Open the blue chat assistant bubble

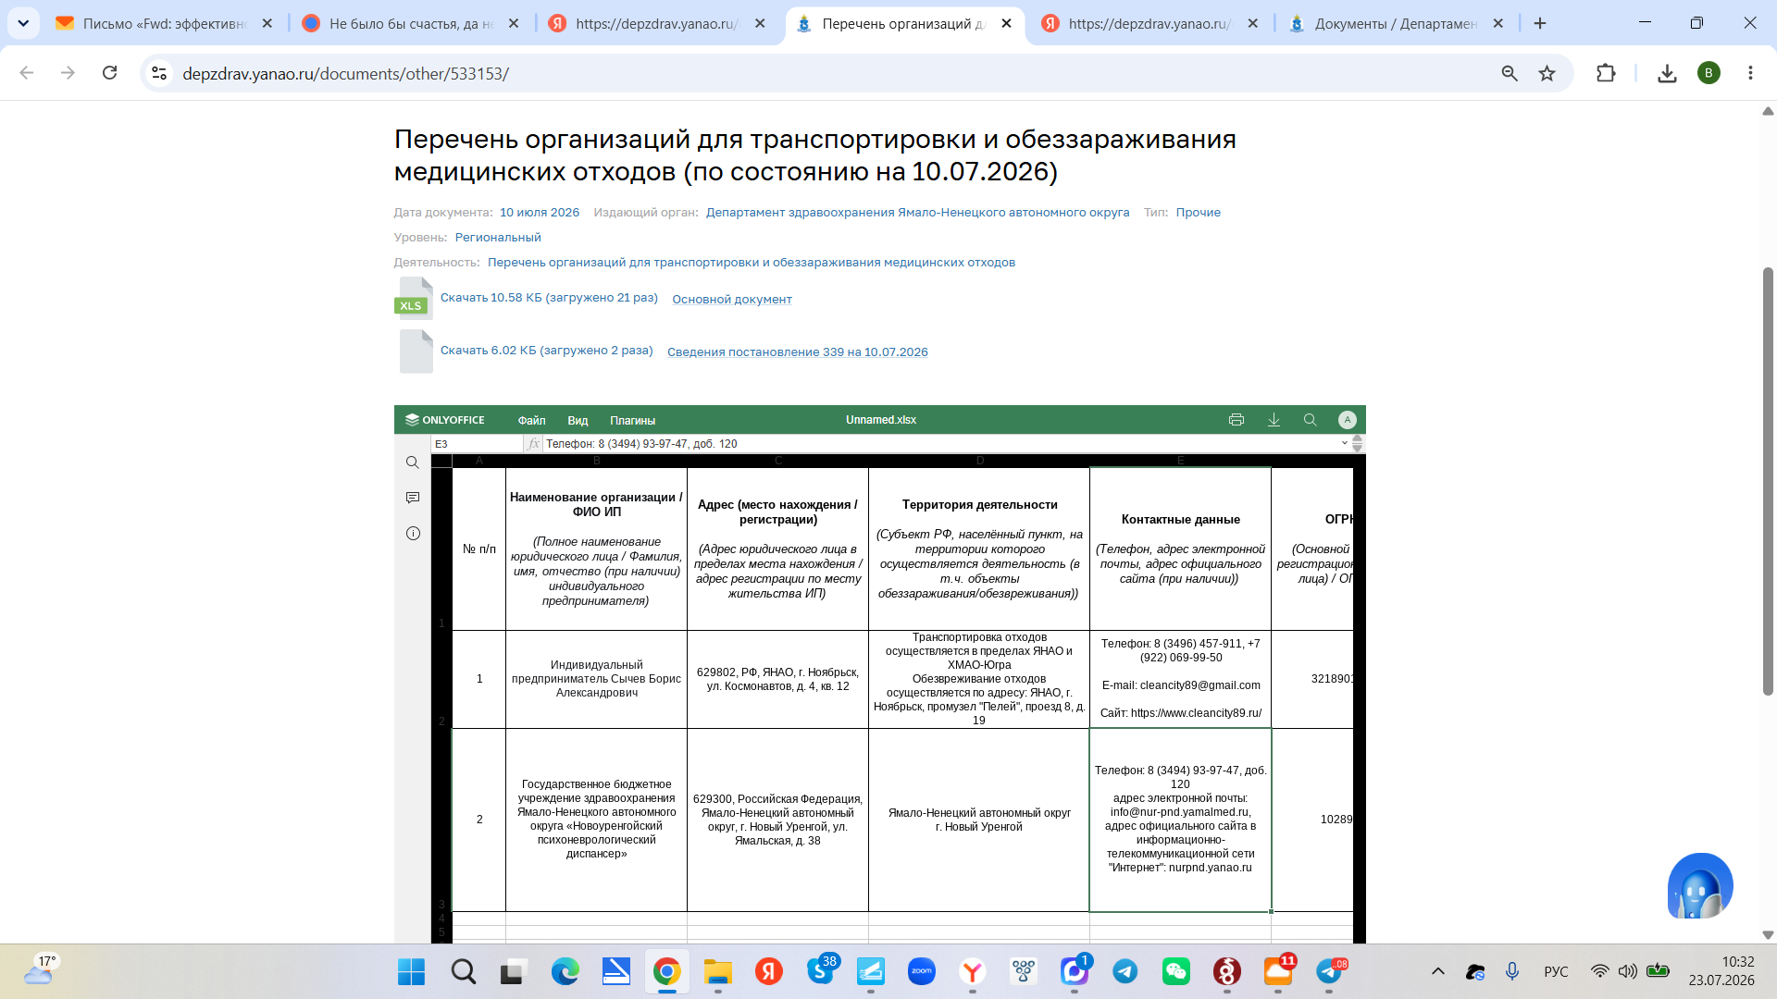coord(1700,885)
